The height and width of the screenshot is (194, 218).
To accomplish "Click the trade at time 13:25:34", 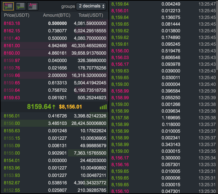I will click(163, 158).
